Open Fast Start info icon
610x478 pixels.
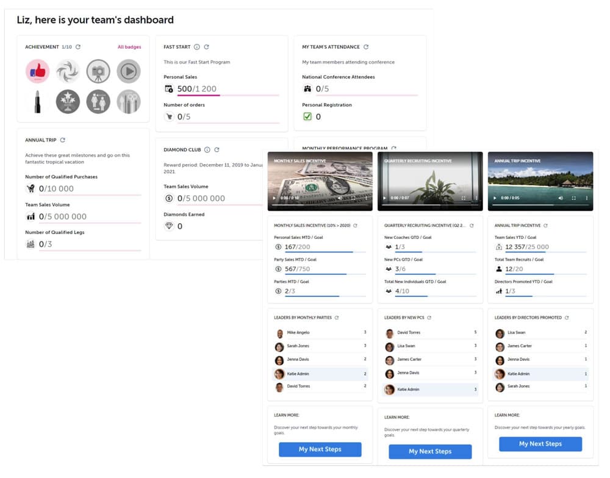(197, 47)
